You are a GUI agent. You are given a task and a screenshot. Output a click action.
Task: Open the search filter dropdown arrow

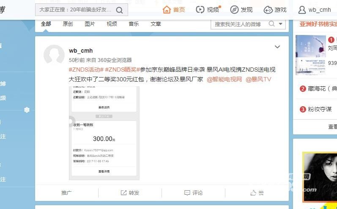[280, 24]
